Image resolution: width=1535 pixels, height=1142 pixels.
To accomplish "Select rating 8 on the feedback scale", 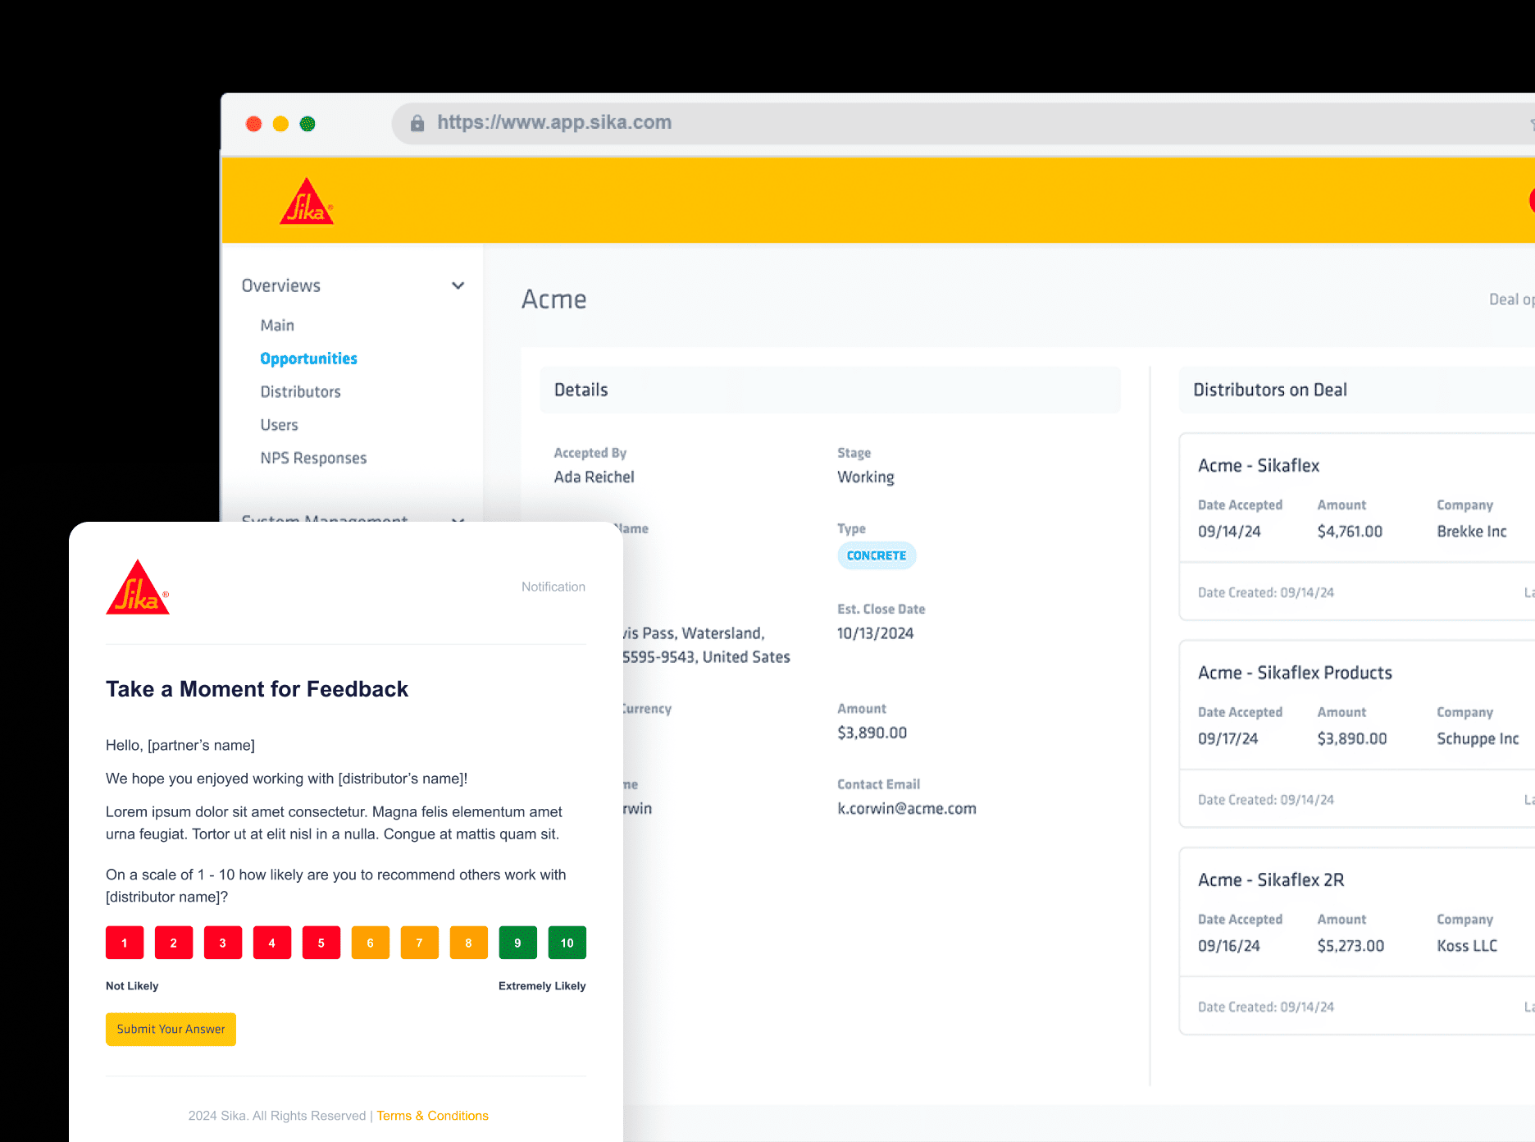I will [x=469, y=943].
